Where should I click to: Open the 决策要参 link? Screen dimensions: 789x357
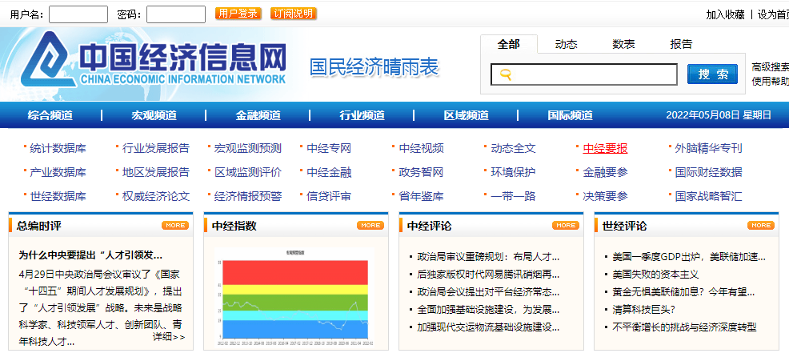click(x=605, y=196)
